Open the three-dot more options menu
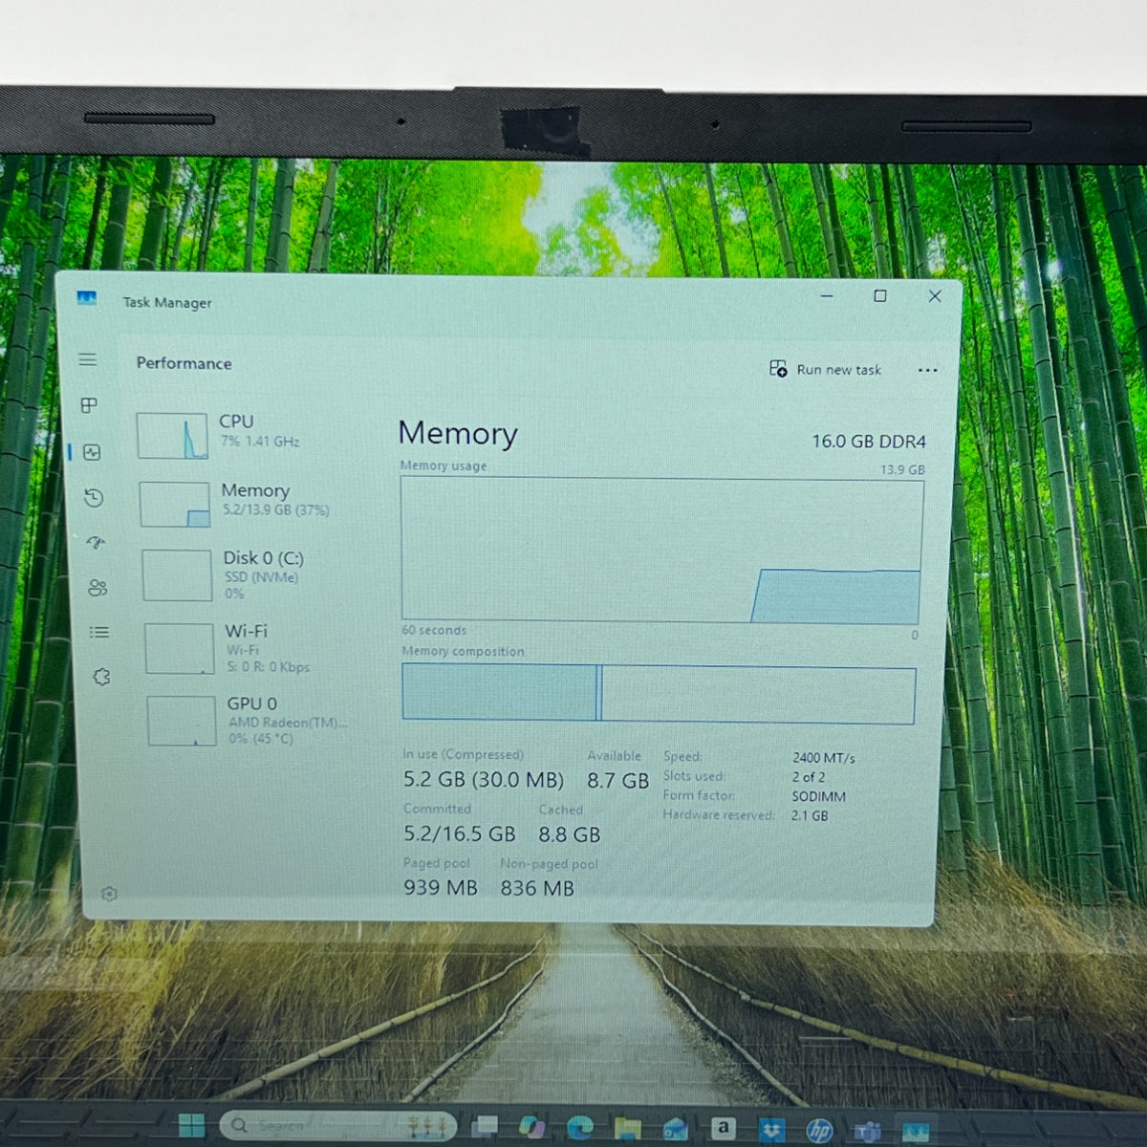Image resolution: width=1147 pixels, height=1147 pixels. (x=927, y=371)
